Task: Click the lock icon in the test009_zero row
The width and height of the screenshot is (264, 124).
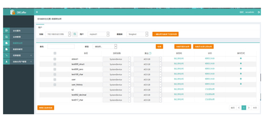Action: click(241, 69)
